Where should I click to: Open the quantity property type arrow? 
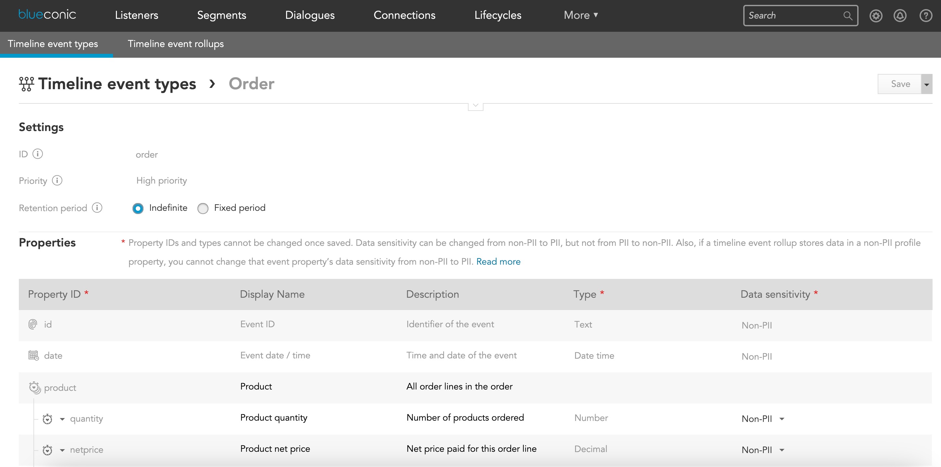62,419
